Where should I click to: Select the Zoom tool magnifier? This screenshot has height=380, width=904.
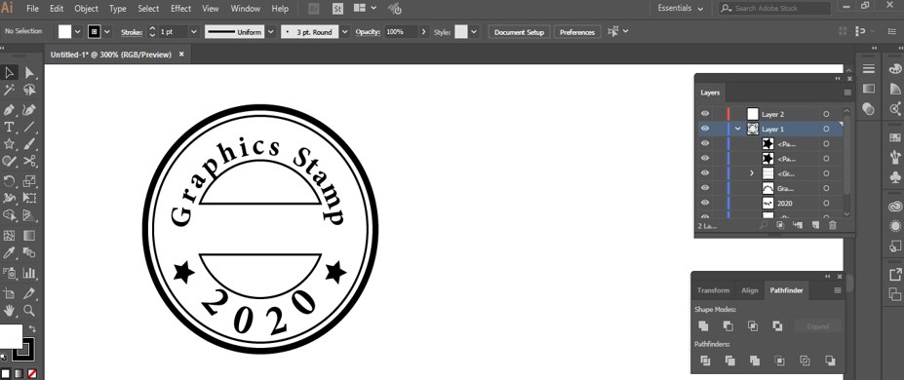(x=29, y=311)
